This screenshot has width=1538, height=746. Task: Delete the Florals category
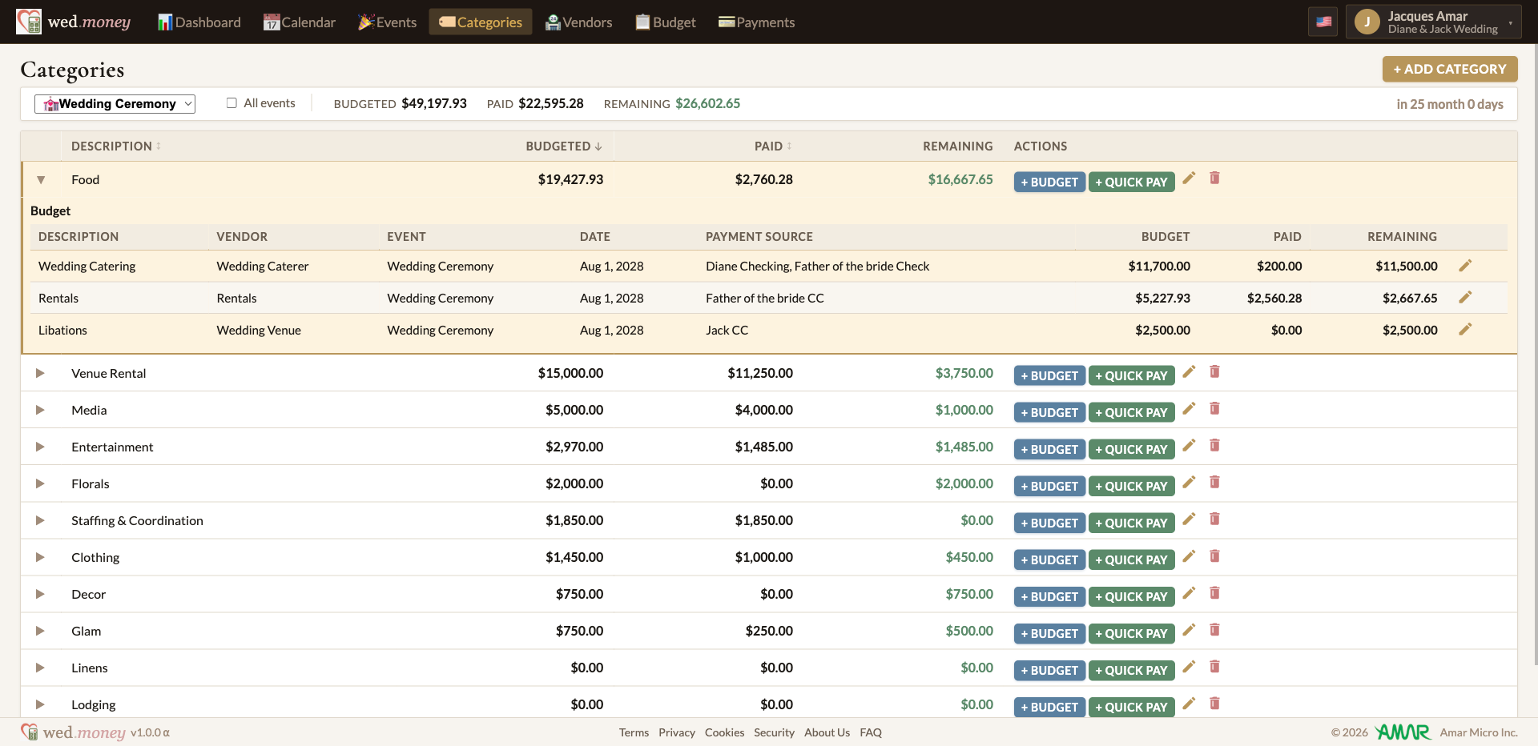pos(1214,482)
